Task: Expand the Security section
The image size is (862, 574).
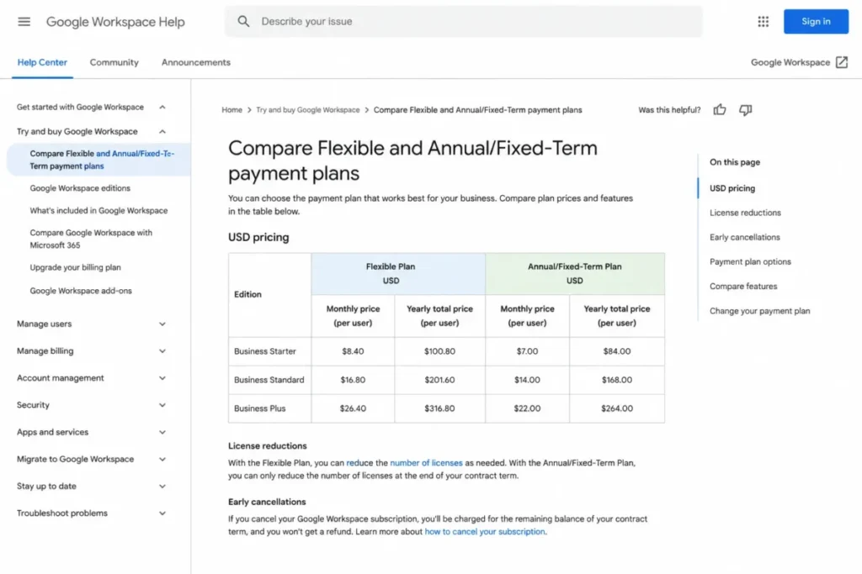Action: click(x=91, y=405)
